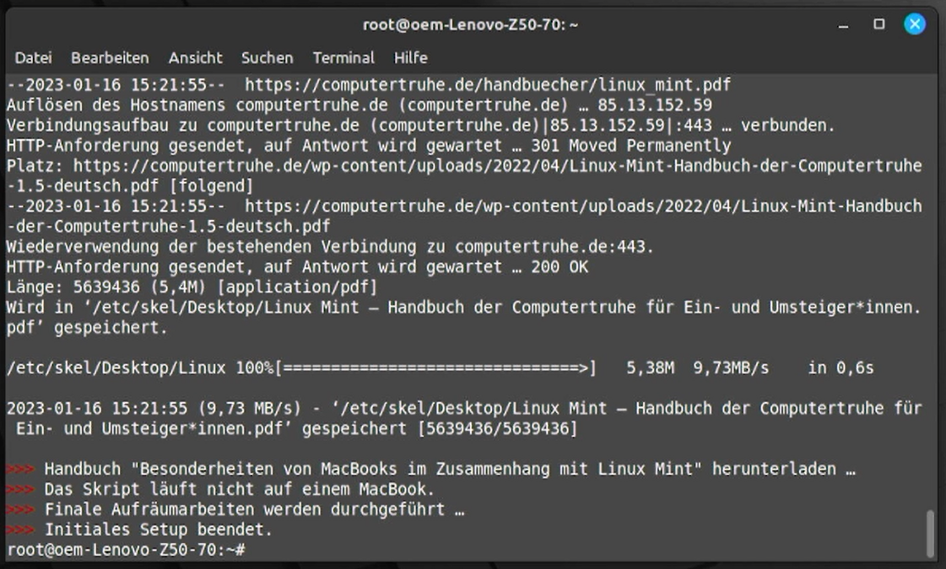Click the URL after 'Platz:'
Viewport: 946px width, 569px height.
497,166
